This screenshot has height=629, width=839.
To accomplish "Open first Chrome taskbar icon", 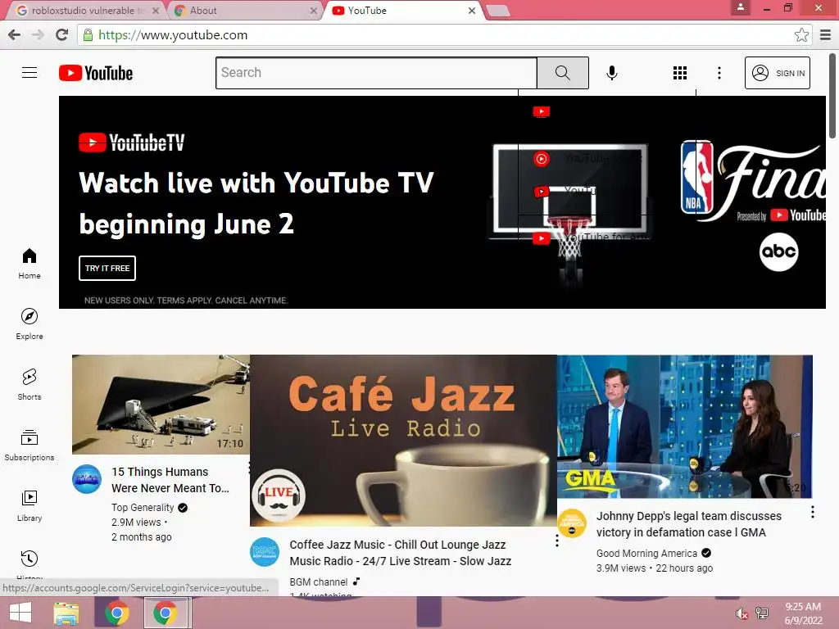I will (x=116, y=613).
